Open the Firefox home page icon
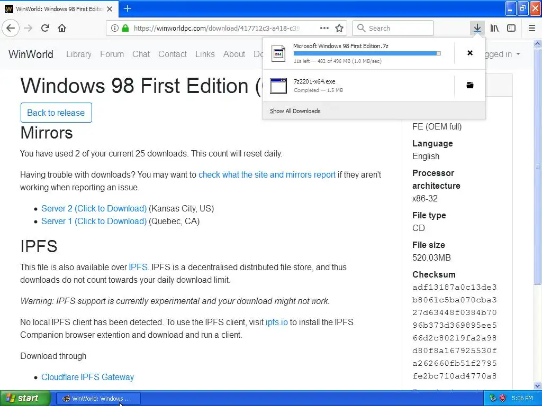Image resolution: width=542 pixels, height=406 pixels. tap(62, 28)
